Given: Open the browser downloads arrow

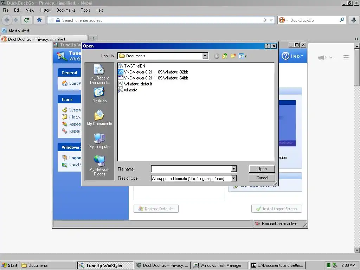Looking at the screenshot, I should pos(354,20).
